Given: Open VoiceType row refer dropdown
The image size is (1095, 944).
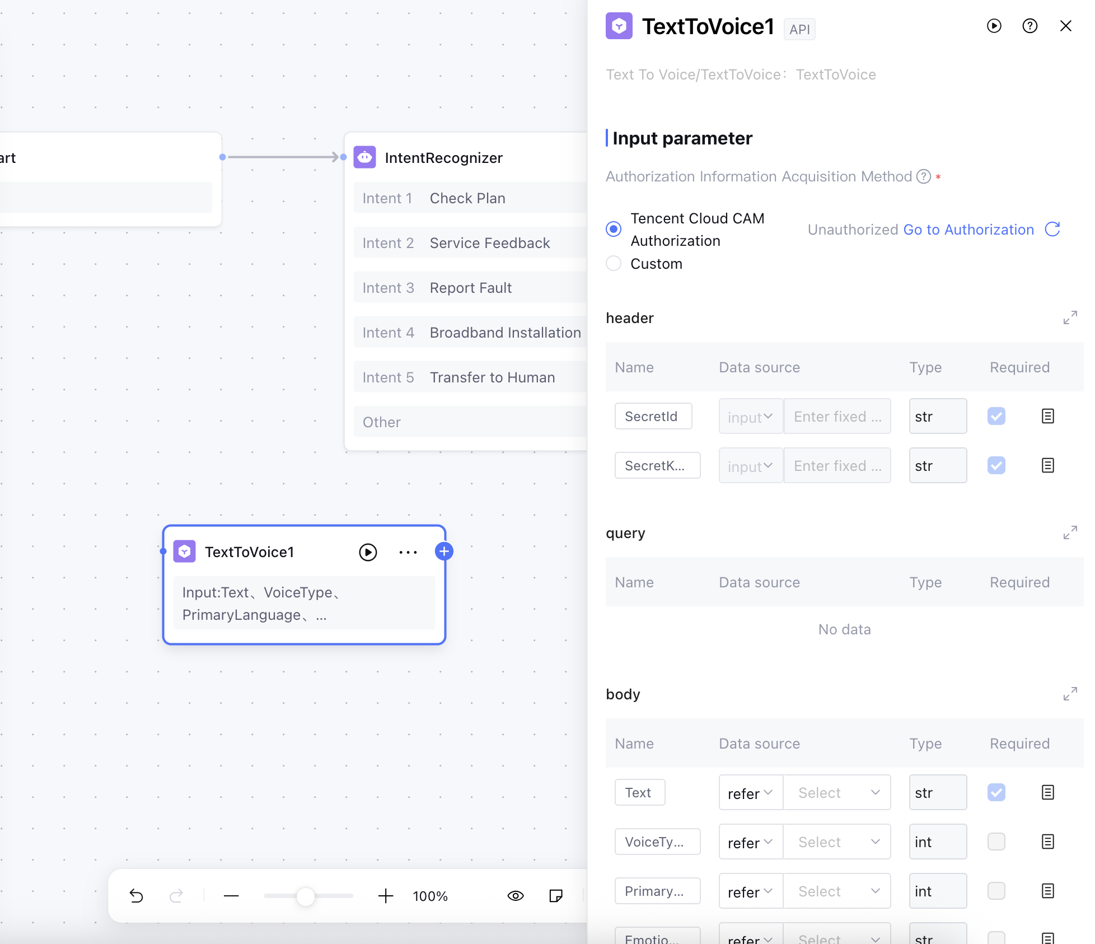Looking at the screenshot, I should coord(751,842).
